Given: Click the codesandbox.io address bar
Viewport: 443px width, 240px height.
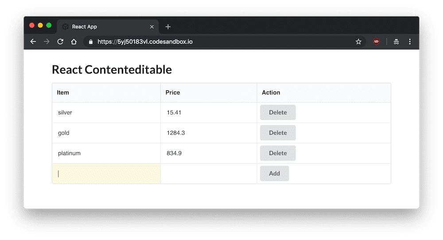Looking at the screenshot, I should pos(221,42).
